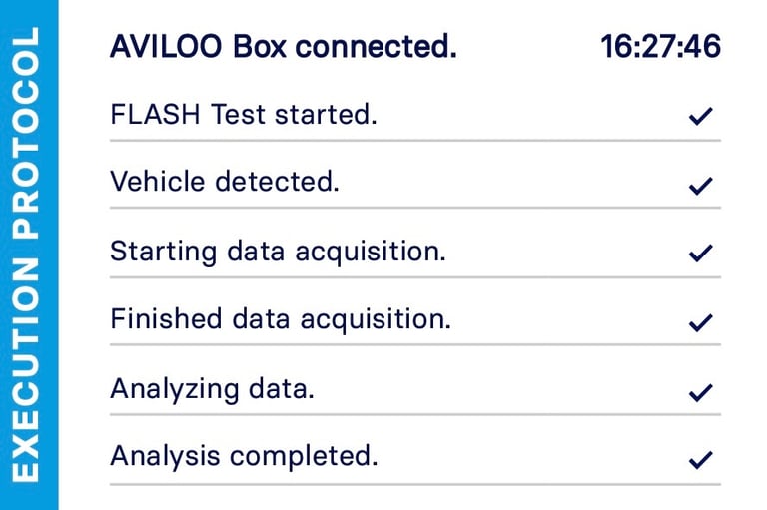Click the divider line under Analysis completed
767x510 pixels.
[x=415, y=485]
